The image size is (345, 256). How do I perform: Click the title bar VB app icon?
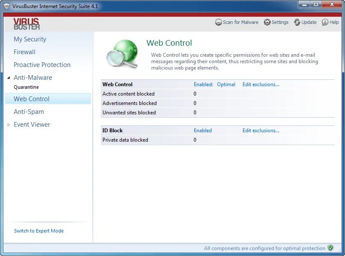point(7,6)
